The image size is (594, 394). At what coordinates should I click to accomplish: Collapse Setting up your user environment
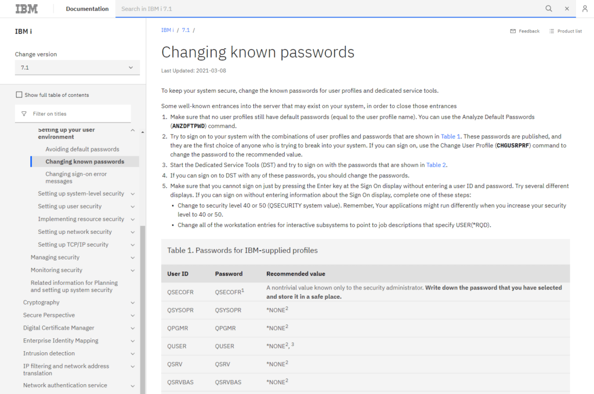point(133,131)
